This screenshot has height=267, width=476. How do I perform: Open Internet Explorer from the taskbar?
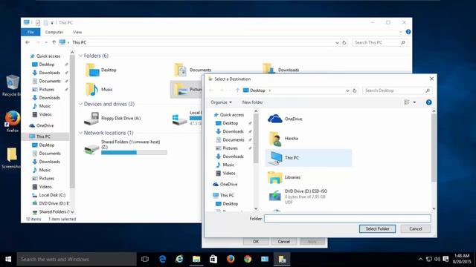(x=179, y=259)
